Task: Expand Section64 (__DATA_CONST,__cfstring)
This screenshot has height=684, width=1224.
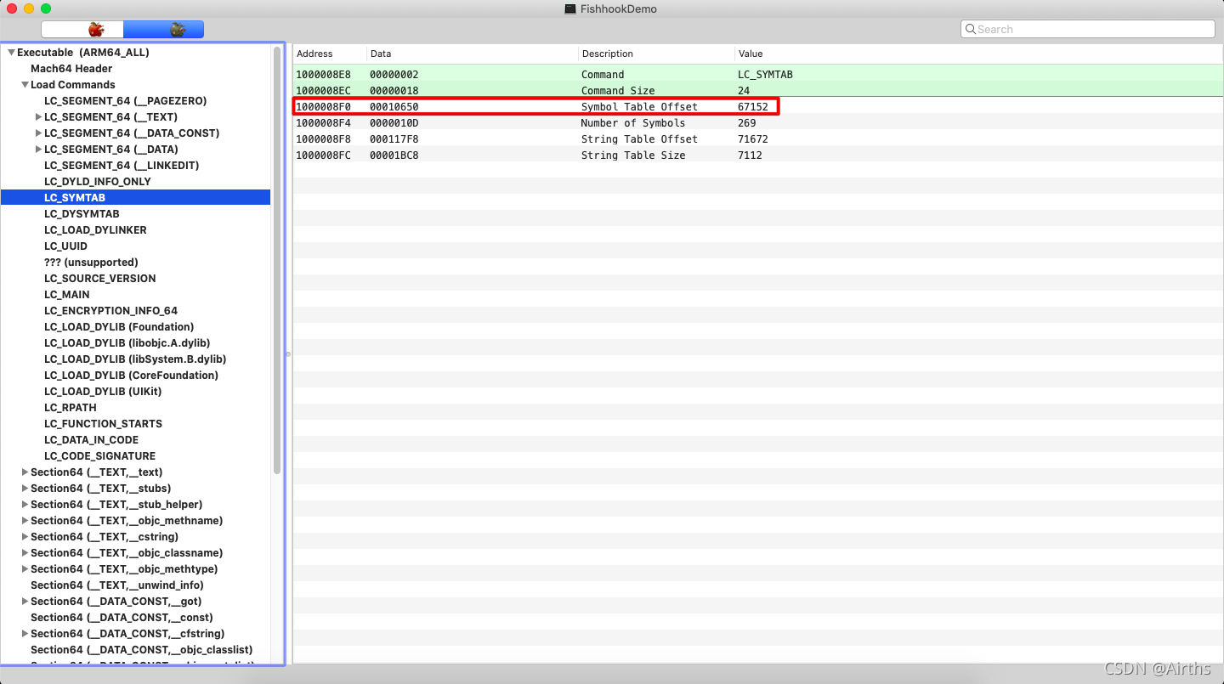Action: (x=25, y=634)
